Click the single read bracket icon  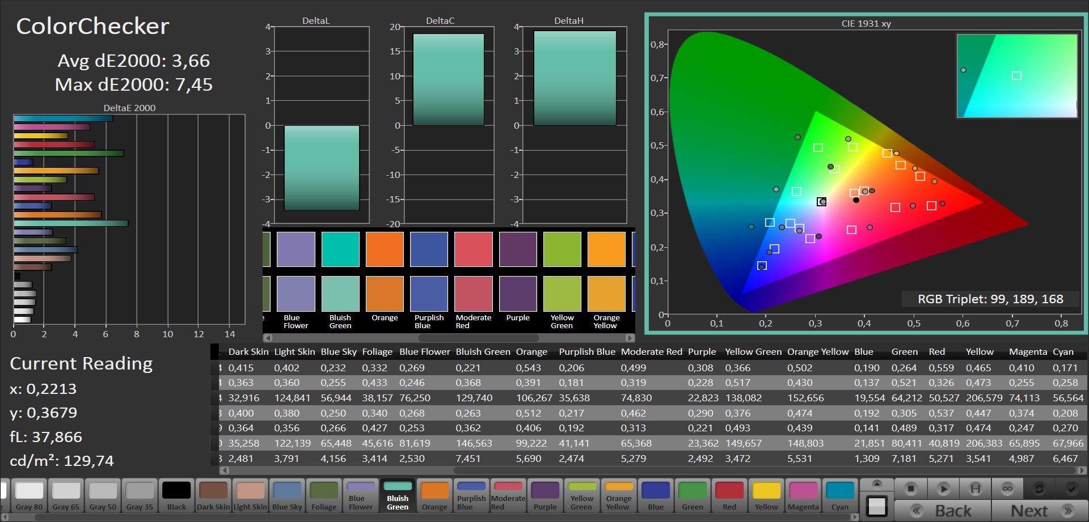click(x=976, y=489)
